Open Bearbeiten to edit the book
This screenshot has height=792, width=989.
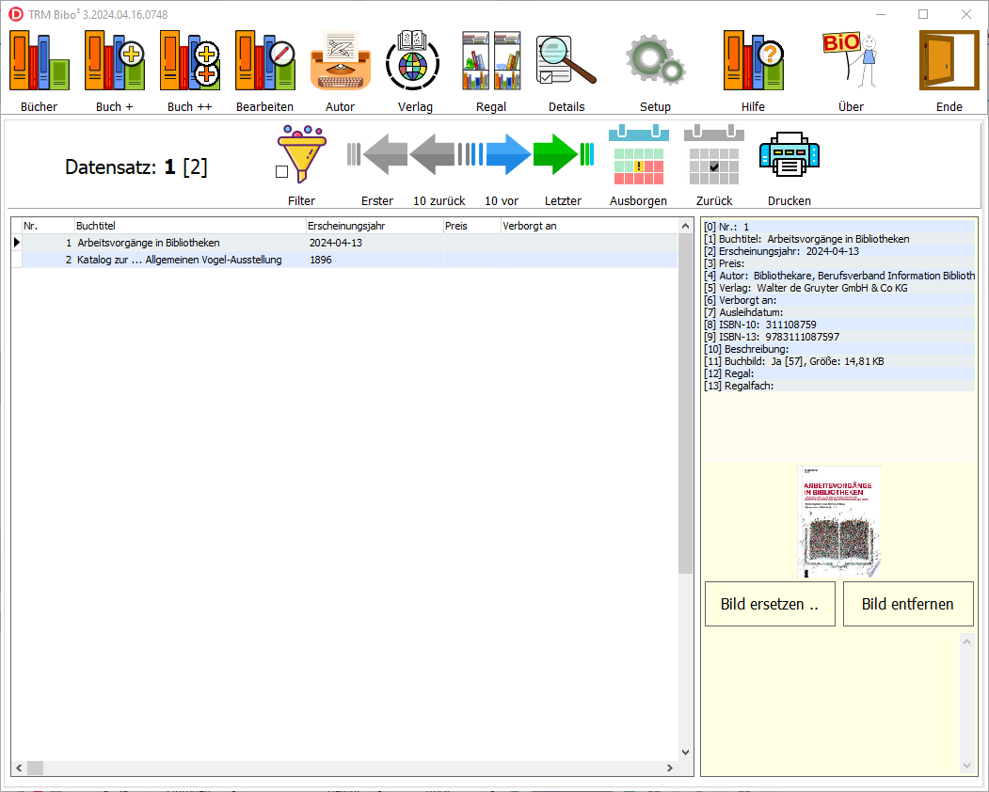[x=264, y=61]
